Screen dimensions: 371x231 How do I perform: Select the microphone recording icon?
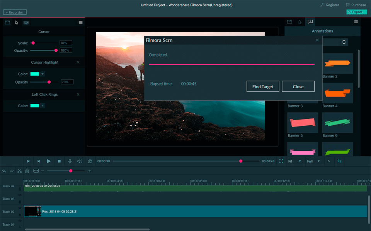70,161
